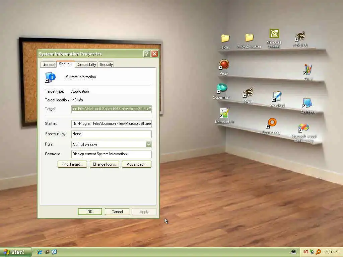Launch Internet Explorer from quick launch
The height and width of the screenshot is (257, 343).
[40, 252]
